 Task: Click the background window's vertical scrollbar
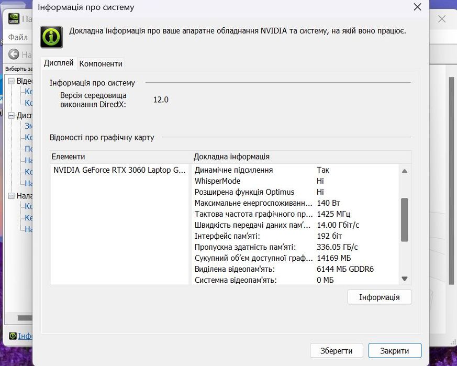point(451,181)
